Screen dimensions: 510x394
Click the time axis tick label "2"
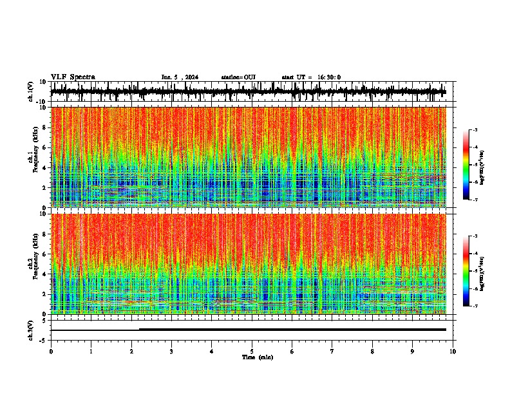click(x=131, y=352)
